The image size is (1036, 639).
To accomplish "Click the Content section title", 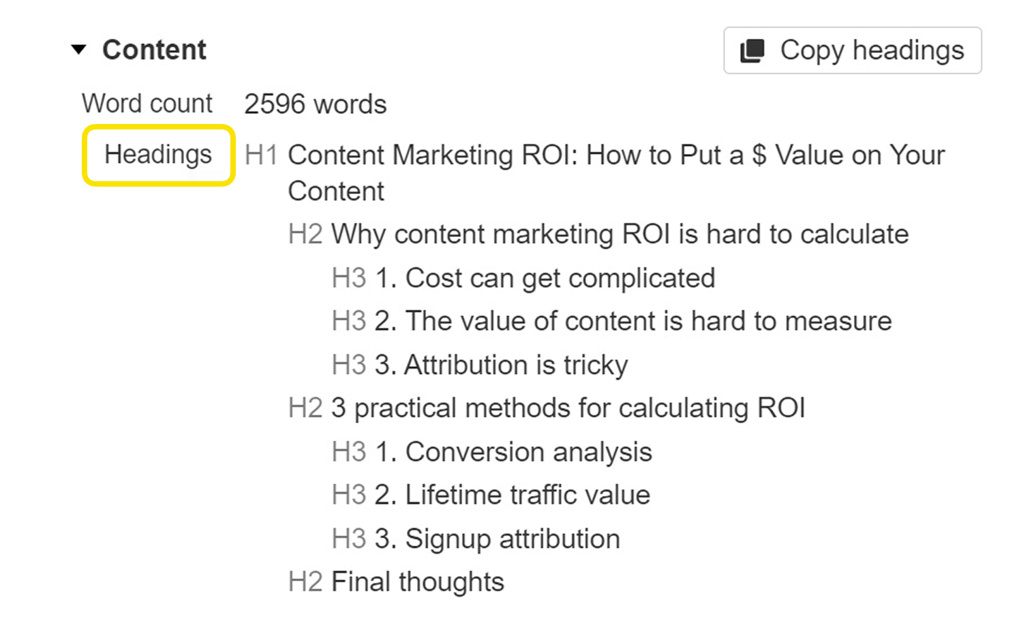I will (x=154, y=48).
